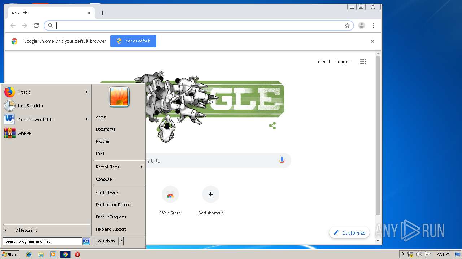This screenshot has height=259, width=462.
Task: Share the Google doodle
Action: tap(273, 126)
